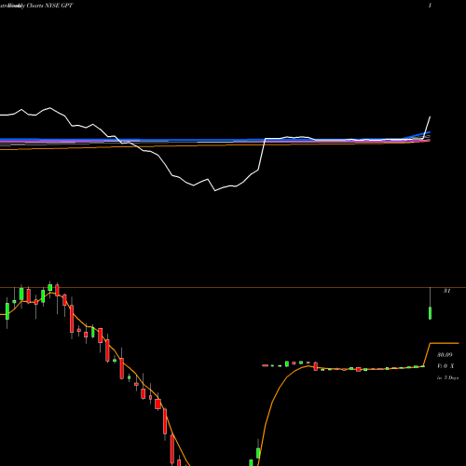
Task: Click the 'in 5 Days' label
Action: pos(447,377)
